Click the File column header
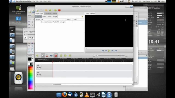 (42, 19)
